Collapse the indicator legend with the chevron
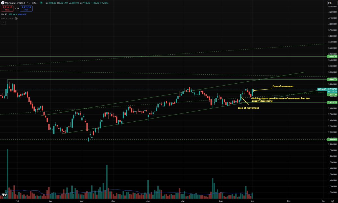Viewport: 338px width, 203px height. pos(3,23)
